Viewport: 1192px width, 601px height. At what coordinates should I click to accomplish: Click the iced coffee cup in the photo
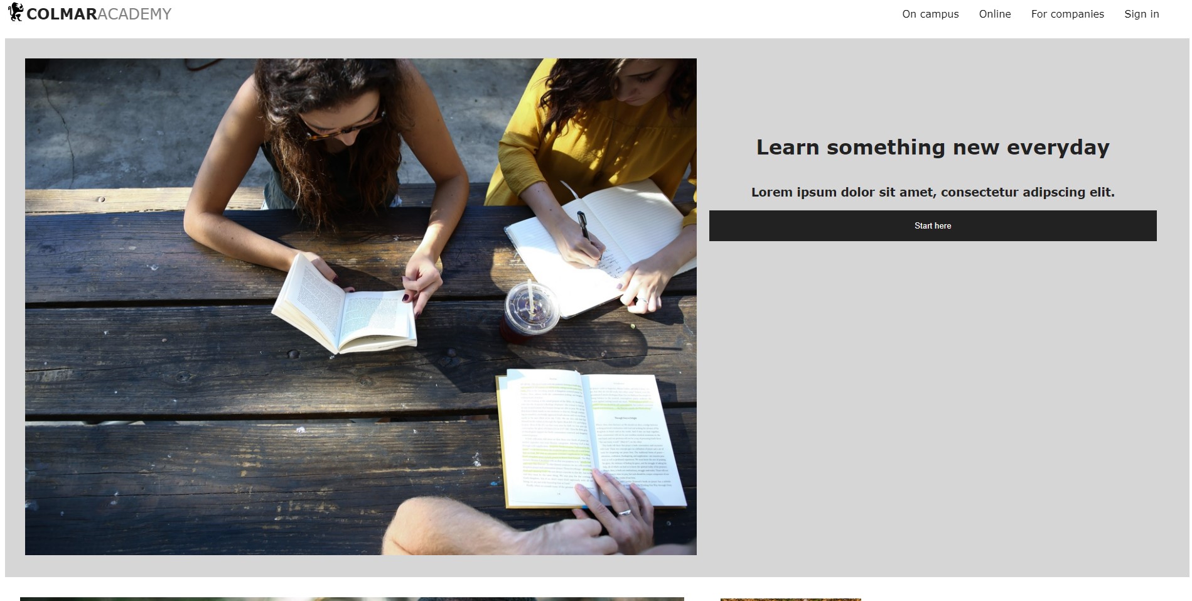[530, 311]
